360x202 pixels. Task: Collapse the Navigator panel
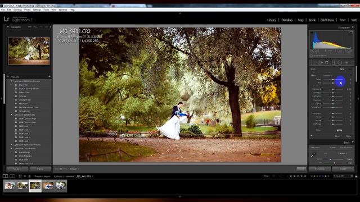point(8,27)
